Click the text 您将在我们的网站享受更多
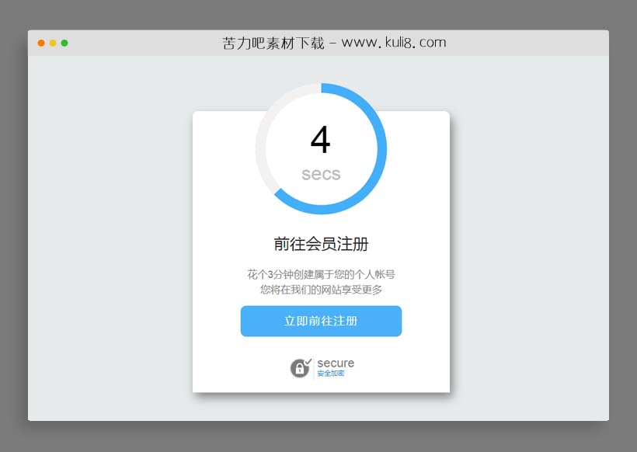This screenshot has width=637, height=452. (321, 290)
